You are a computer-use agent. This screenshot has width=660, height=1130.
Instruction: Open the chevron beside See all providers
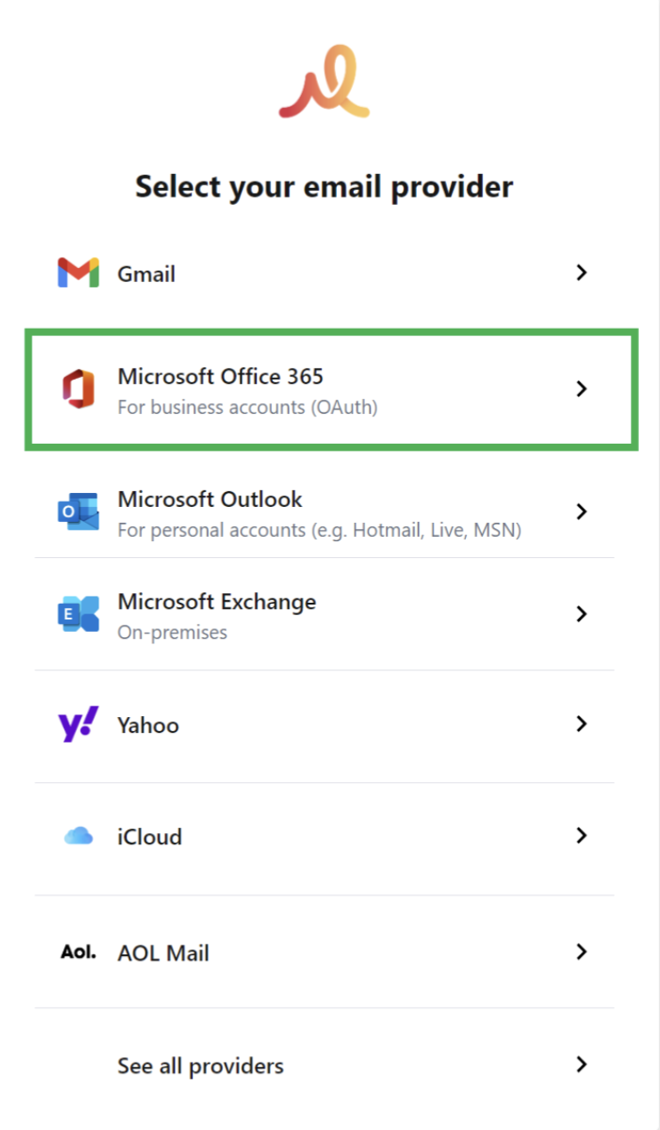tap(581, 1065)
